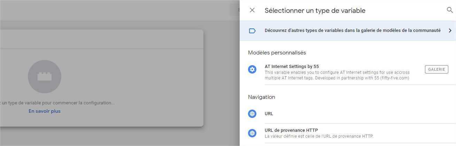Click the Sélectionner un type de variable title
This screenshot has height=146, width=456.
[315, 10]
